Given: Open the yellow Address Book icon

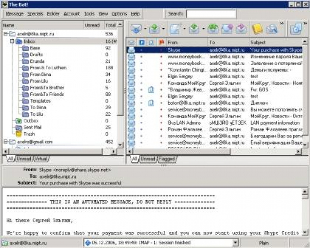Looking at the screenshot, I should coord(257,29).
